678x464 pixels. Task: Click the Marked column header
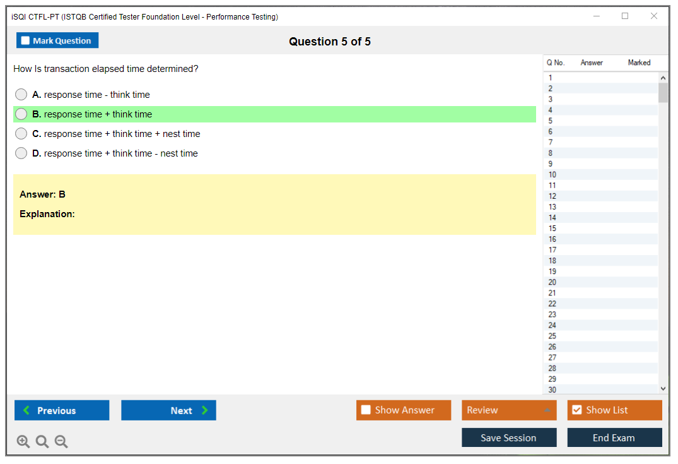point(639,62)
